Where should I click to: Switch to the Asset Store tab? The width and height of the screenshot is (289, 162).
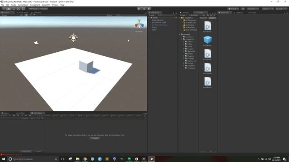click(x=23, y=13)
